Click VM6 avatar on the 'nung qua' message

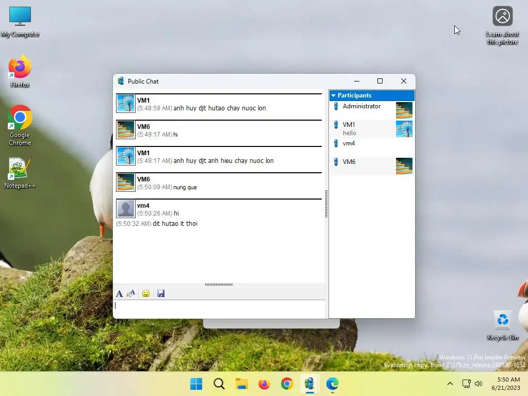pos(126,182)
